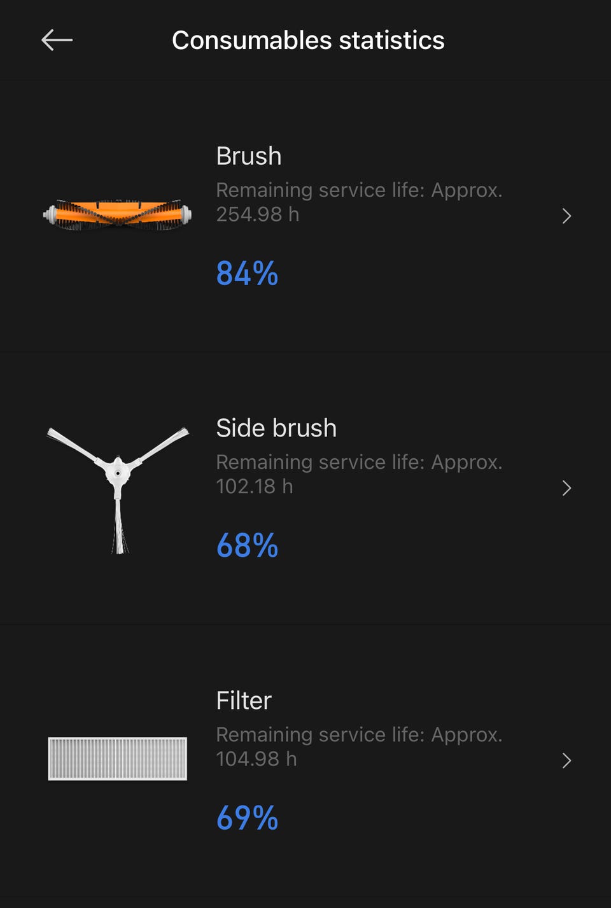Expand the Brush details chevron
Viewport: 611px width, 908px height.
click(x=566, y=216)
